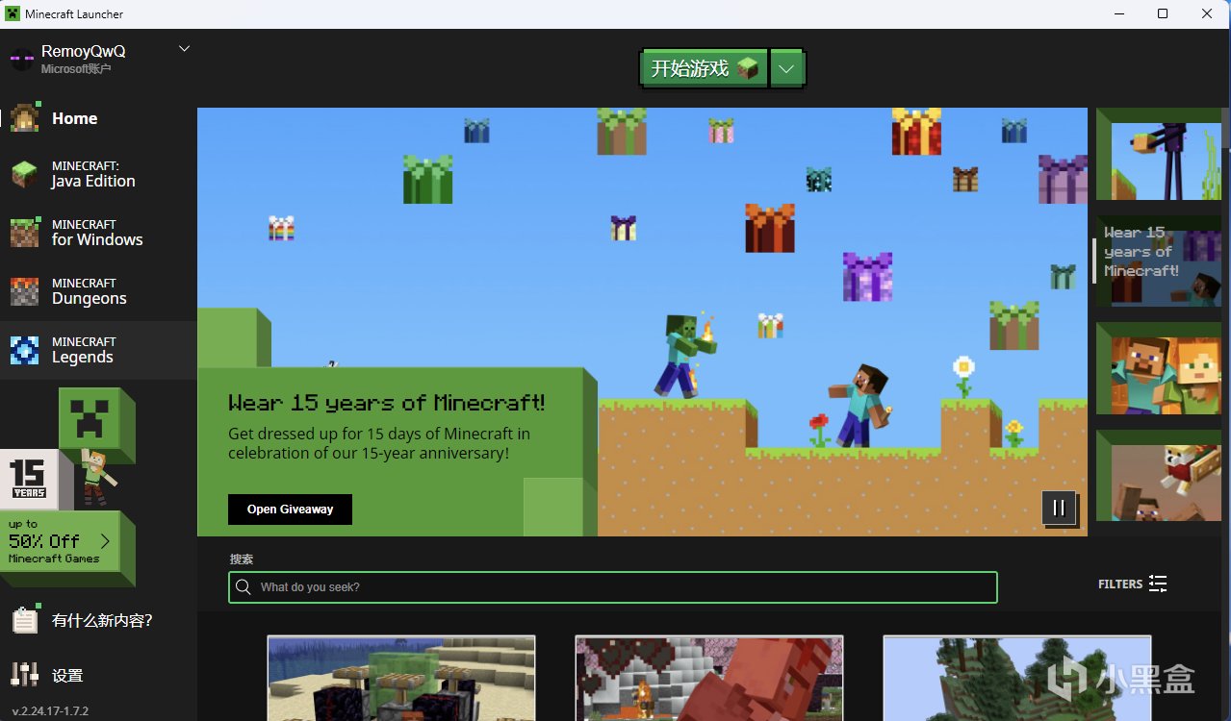Image resolution: width=1231 pixels, height=721 pixels.
Task: Click the Legends blue icon
Action: coord(24,350)
